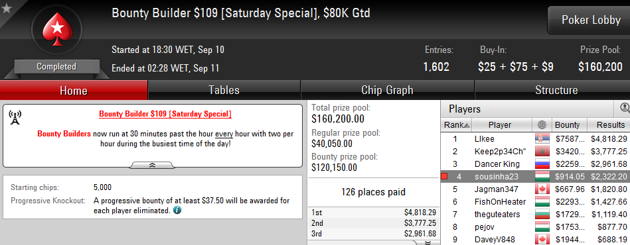
Task: Follow the Bounty Builder $109 red link
Action: click(x=165, y=115)
